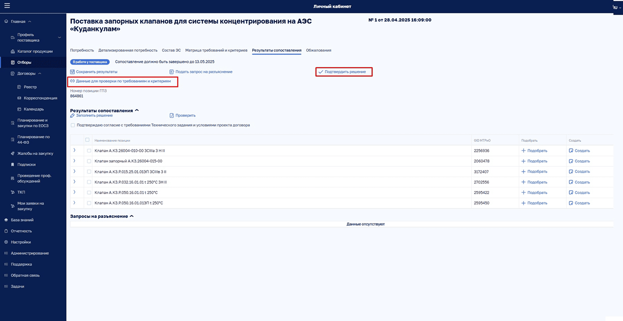Toggle the select-all checkbox in the table header

pyautogui.click(x=87, y=140)
